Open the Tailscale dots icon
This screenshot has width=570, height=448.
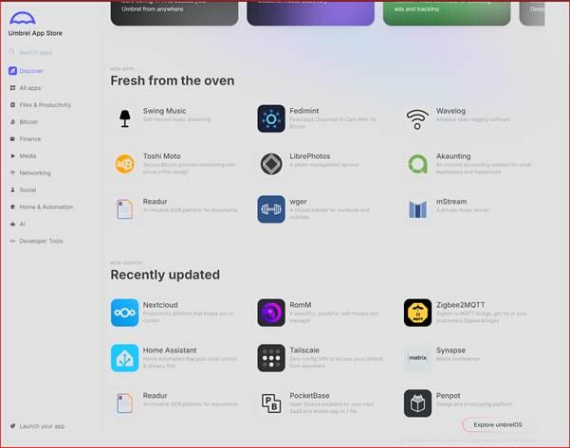tap(271, 358)
